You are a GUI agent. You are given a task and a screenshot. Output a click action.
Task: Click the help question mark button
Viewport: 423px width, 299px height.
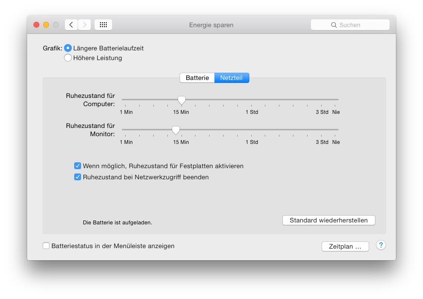pos(381,246)
